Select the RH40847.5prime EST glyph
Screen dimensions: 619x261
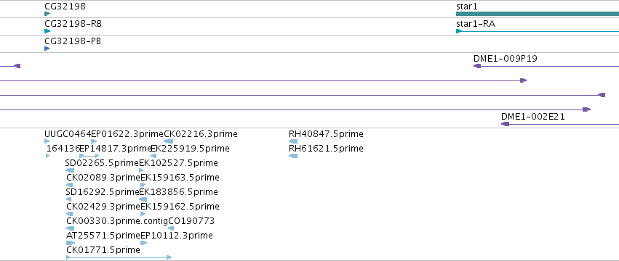coord(293,141)
